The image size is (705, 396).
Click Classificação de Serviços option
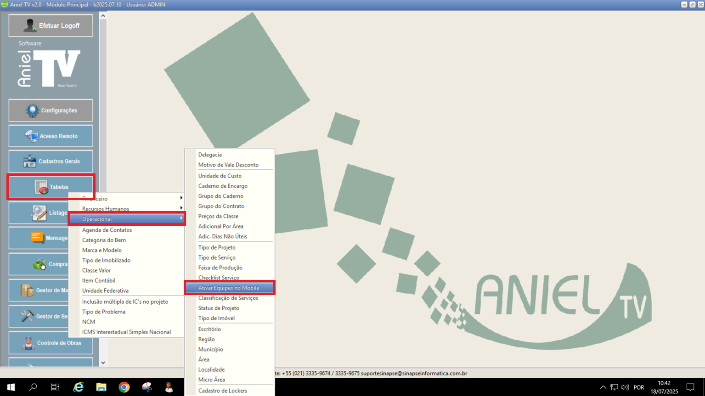(228, 298)
